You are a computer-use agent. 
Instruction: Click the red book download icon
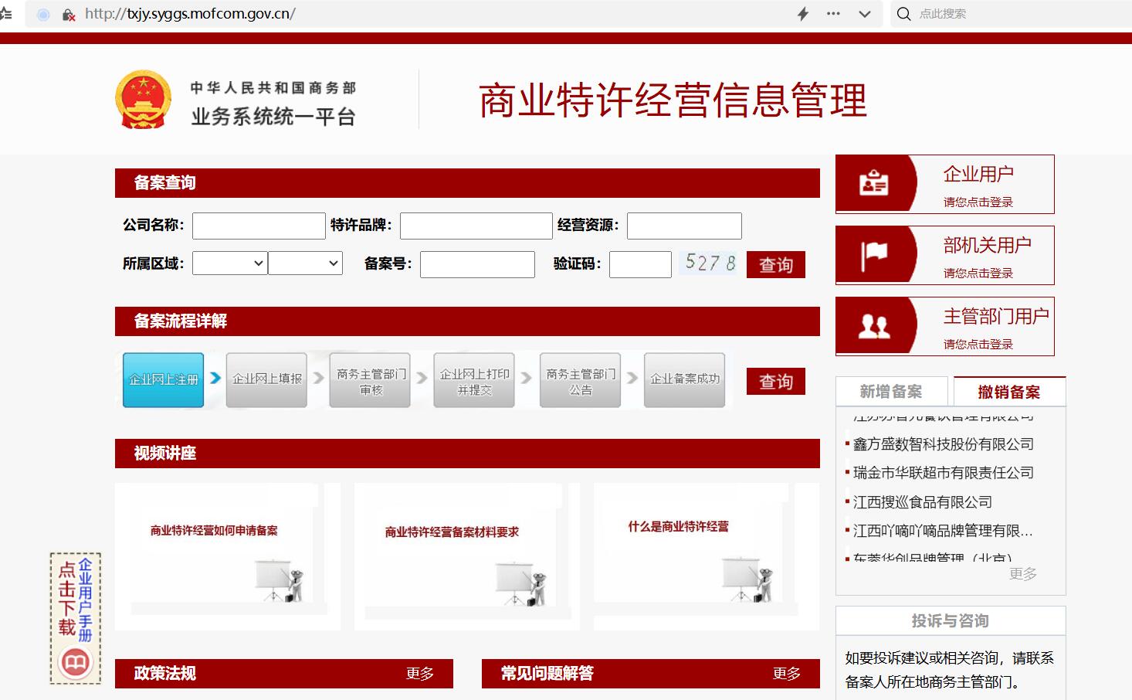[76, 662]
